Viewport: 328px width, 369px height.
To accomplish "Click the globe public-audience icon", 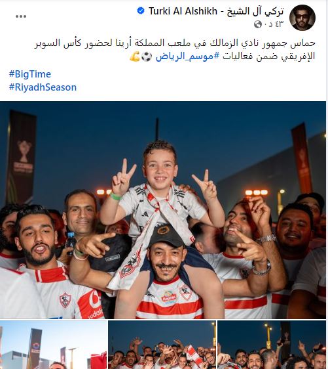I will (258, 24).
